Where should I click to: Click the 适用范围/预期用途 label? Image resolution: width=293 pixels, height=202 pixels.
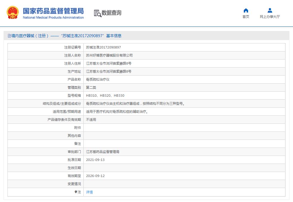pyautogui.click(x=67, y=112)
